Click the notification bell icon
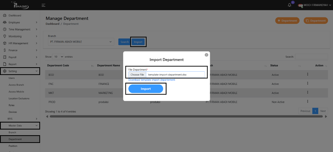The height and width of the screenshot is (152, 333). [x=290, y=5]
